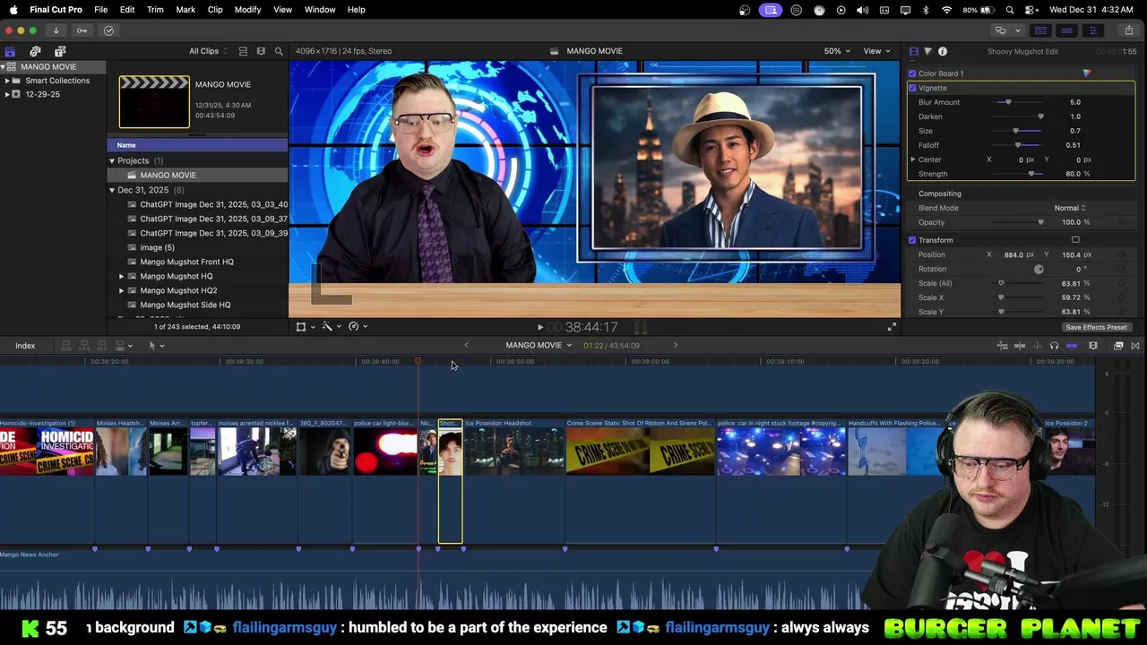Go back in timeline history arrow

(x=466, y=346)
